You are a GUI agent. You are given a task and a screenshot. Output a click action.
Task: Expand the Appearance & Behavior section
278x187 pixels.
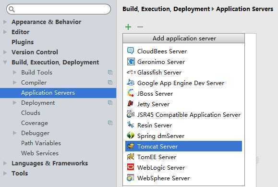5,22
